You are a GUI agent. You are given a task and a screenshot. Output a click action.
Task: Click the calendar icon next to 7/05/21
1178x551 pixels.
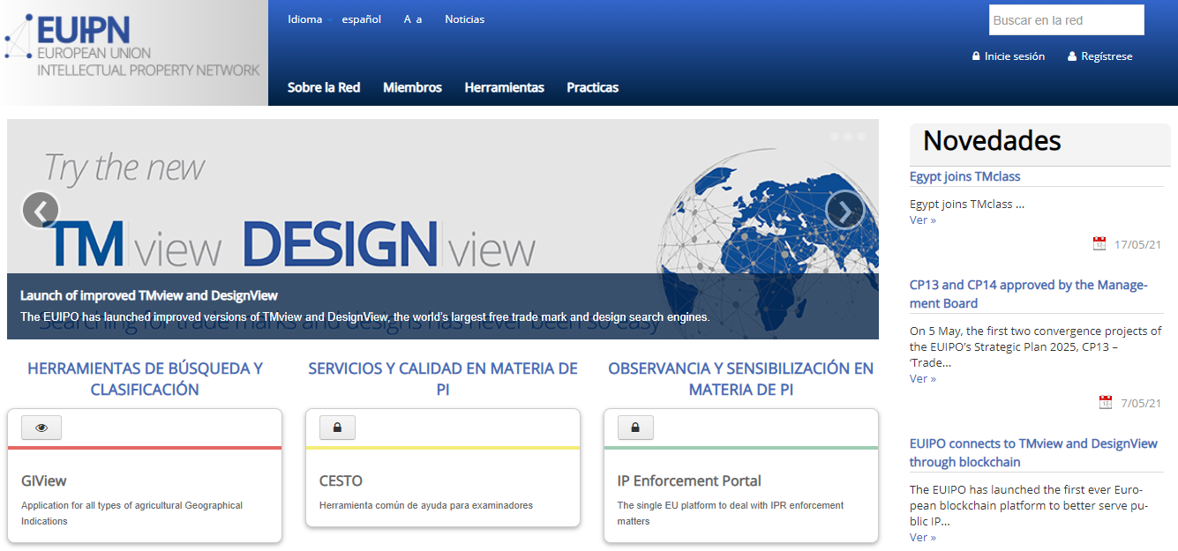[x=1106, y=403]
